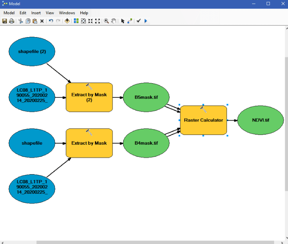Click the scroll left arrow
The image size is (288, 244).
click(x=3, y=243)
